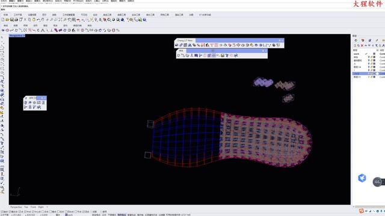Open current layer work dropdown in status bar
The width and height of the screenshot is (385, 216).
point(70,215)
